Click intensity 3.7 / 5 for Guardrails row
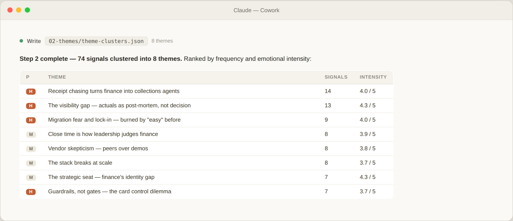 [368, 191]
